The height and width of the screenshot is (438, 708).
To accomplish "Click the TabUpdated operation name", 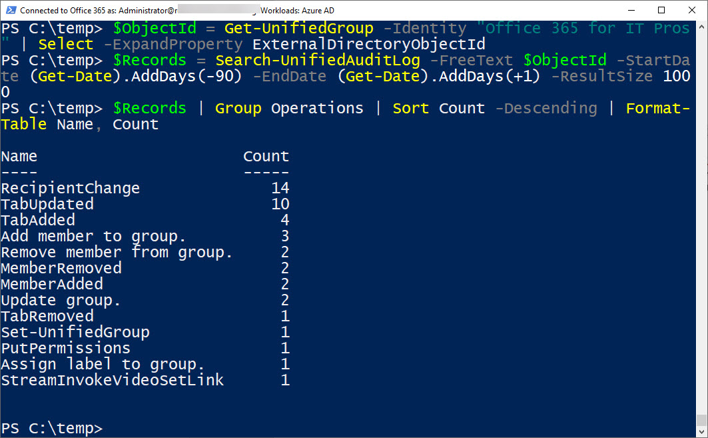I will coord(47,204).
